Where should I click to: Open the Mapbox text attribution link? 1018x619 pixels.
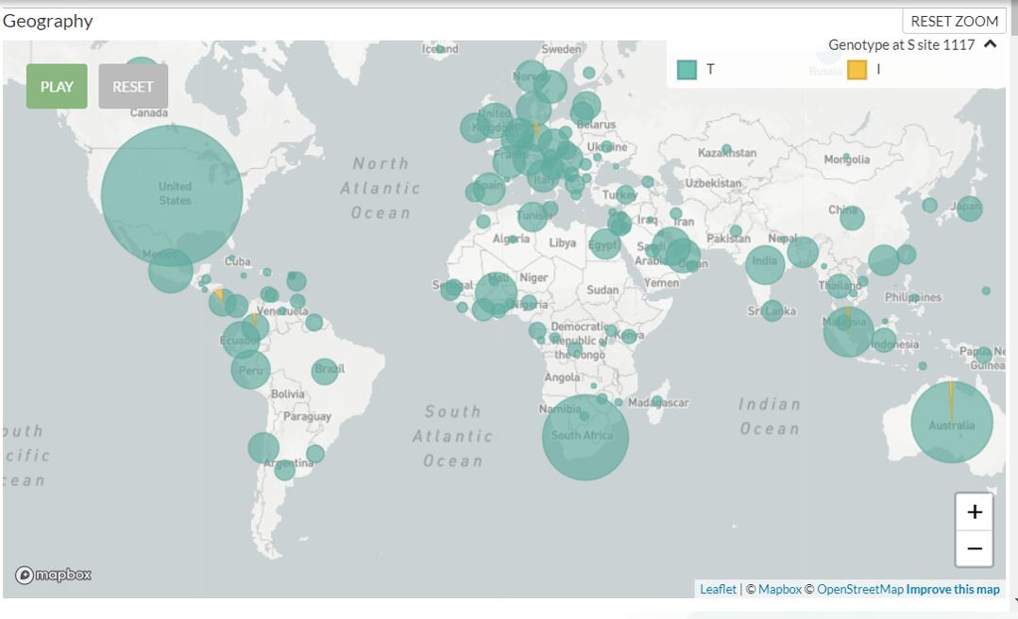779,589
